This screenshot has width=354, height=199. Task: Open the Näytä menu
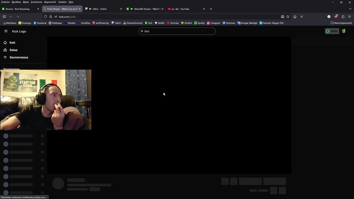[26, 2]
